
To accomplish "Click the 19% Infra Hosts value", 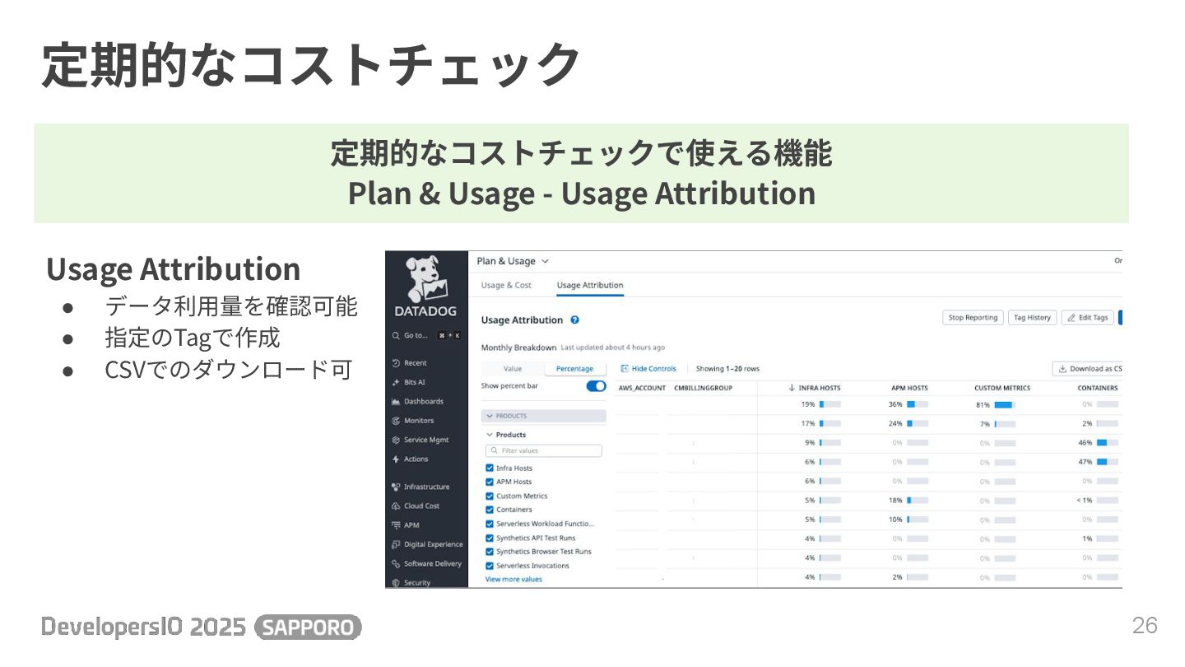I will (x=808, y=404).
